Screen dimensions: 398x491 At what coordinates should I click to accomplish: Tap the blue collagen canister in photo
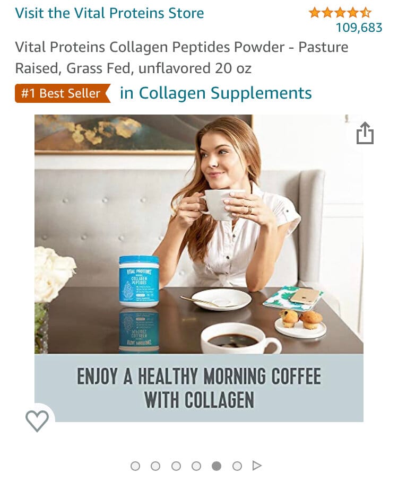[139, 281]
